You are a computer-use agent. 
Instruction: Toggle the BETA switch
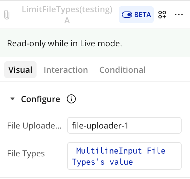[x=127, y=15]
